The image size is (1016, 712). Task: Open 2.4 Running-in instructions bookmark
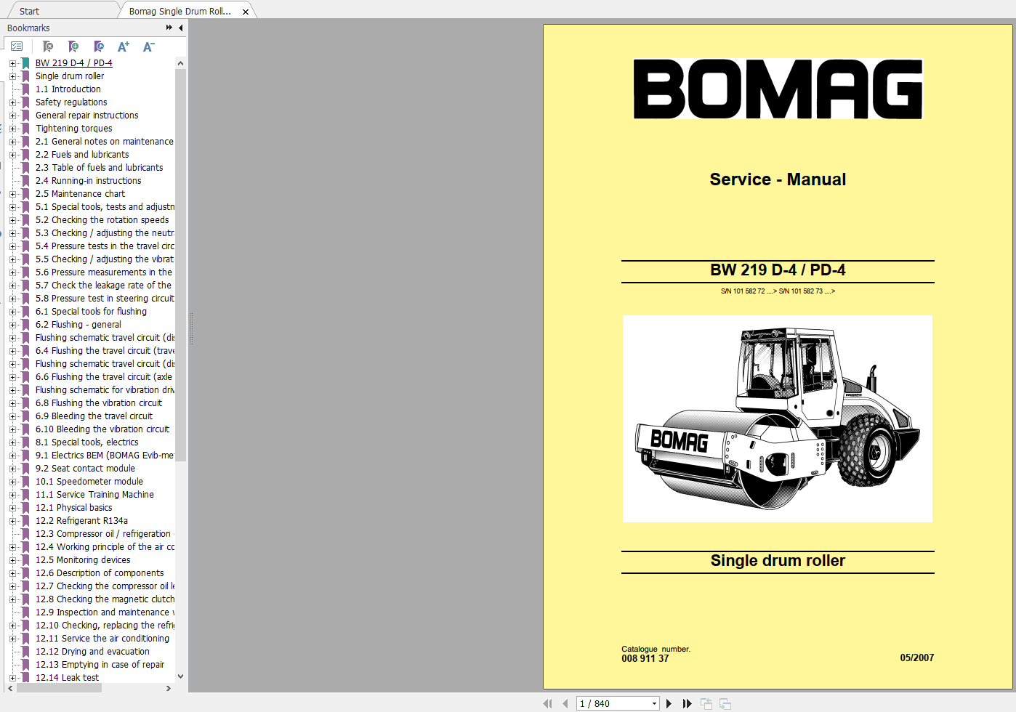click(x=89, y=181)
